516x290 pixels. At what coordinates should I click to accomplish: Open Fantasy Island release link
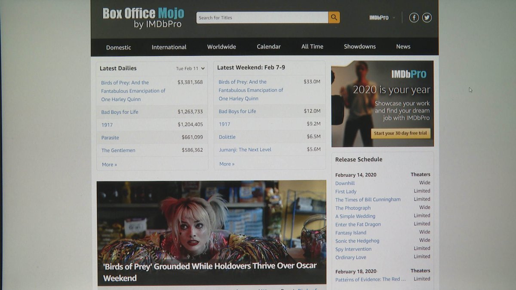point(351,232)
